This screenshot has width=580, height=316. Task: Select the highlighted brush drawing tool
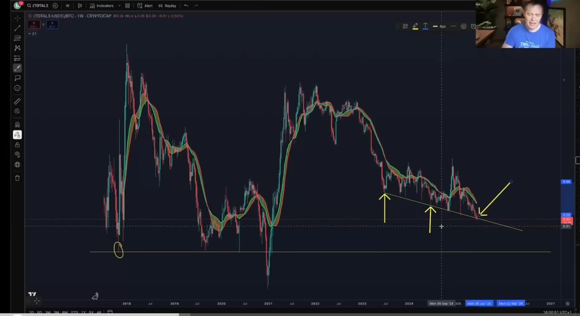(17, 68)
